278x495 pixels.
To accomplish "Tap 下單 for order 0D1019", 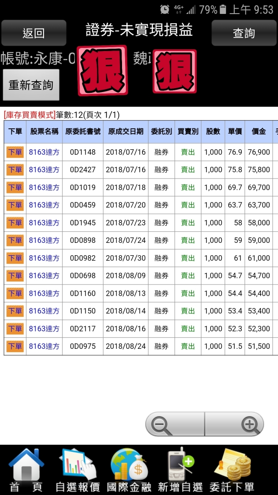I will (15, 187).
